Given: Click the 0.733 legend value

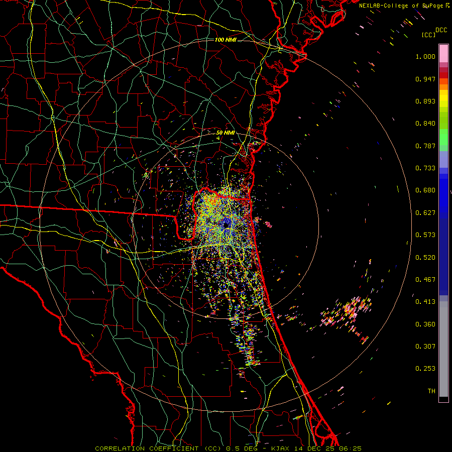Looking at the screenshot, I should click(x=425, y=168).
